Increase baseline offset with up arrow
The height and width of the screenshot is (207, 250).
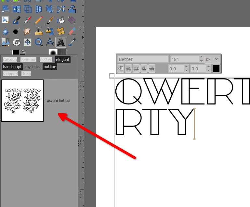(x=186, y=67)
